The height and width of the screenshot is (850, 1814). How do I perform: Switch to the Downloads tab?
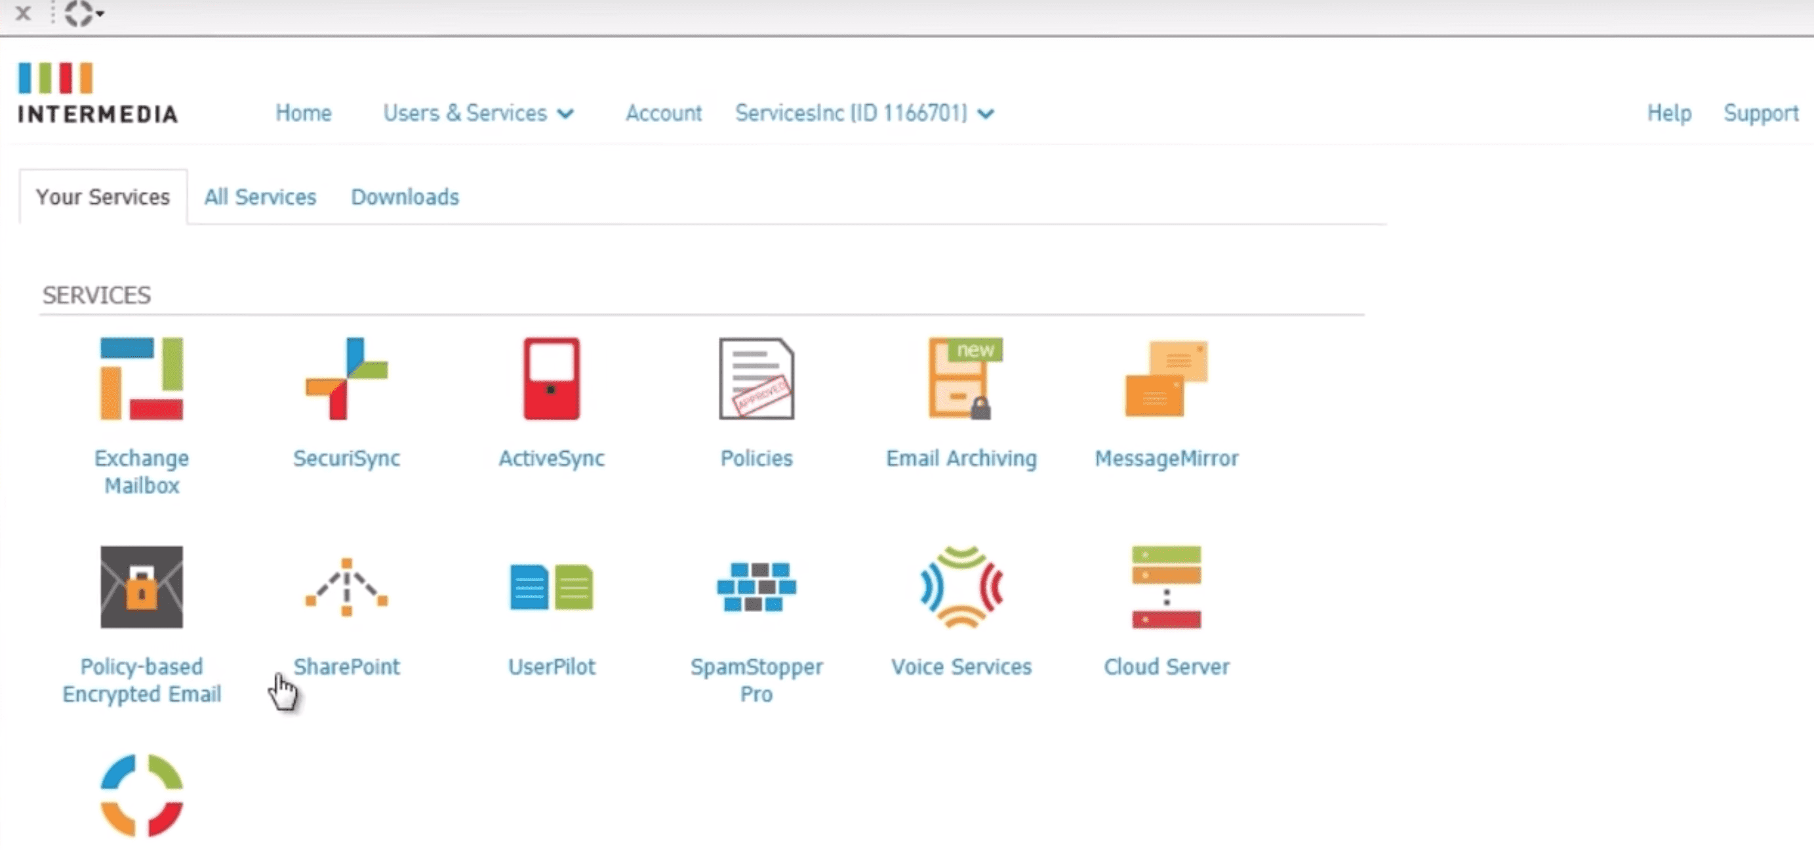405,197
